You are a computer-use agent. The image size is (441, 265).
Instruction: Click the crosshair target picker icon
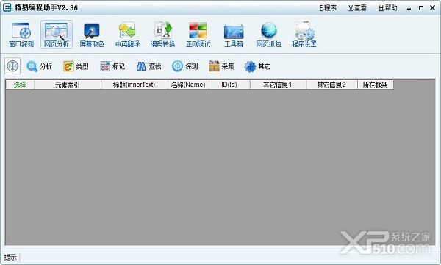click(12, 66)
